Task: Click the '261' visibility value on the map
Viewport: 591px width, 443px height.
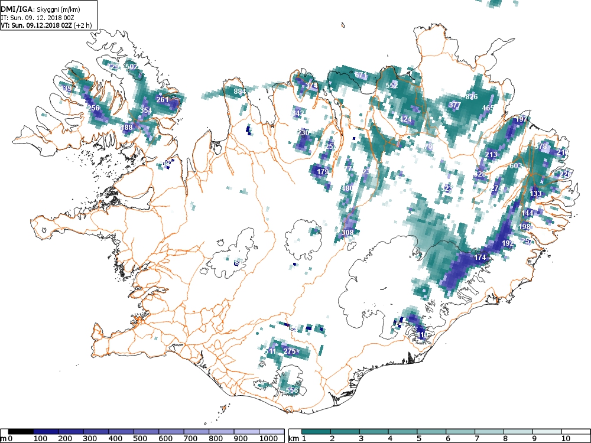Action: (x=163, y=100)
